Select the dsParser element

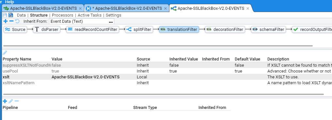[47, 30]
